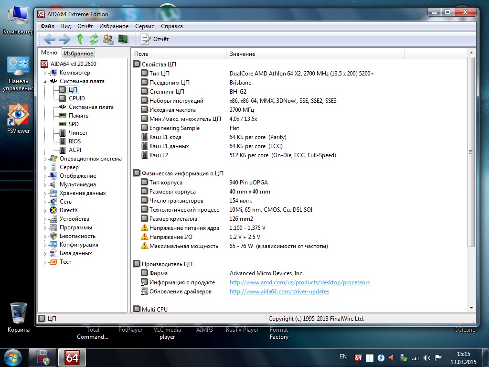Click the Back arrow toolbar icon
This screenshot has height=367, width=489.
[x=50, y=39]
